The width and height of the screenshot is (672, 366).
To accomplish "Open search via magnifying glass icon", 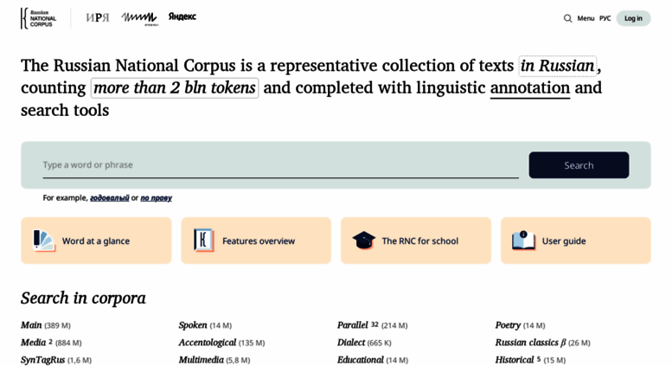I will point(567,18).
